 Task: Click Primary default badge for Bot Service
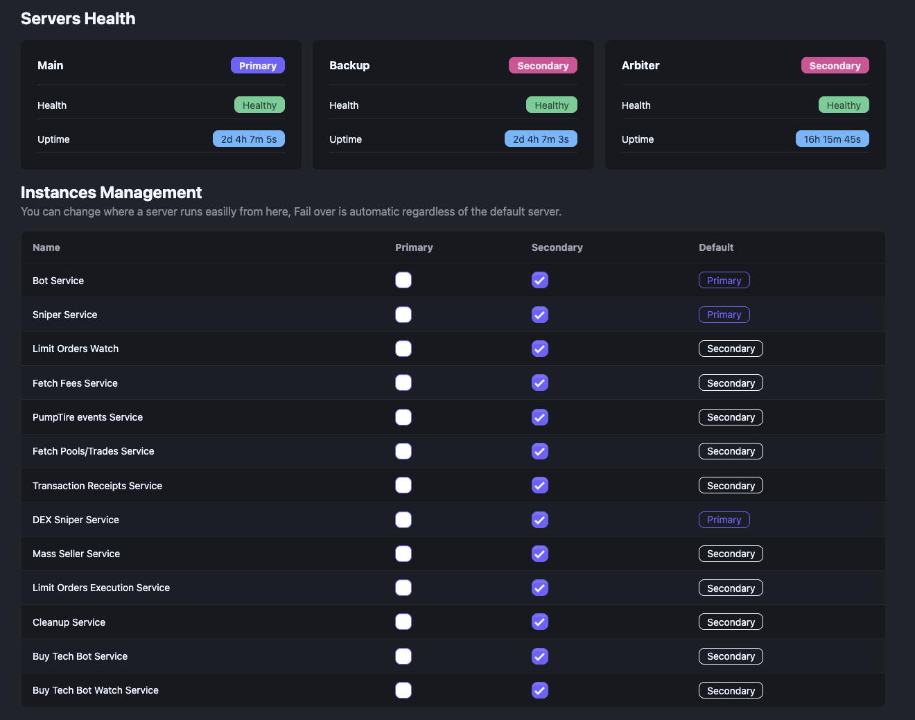click(724, 280)
